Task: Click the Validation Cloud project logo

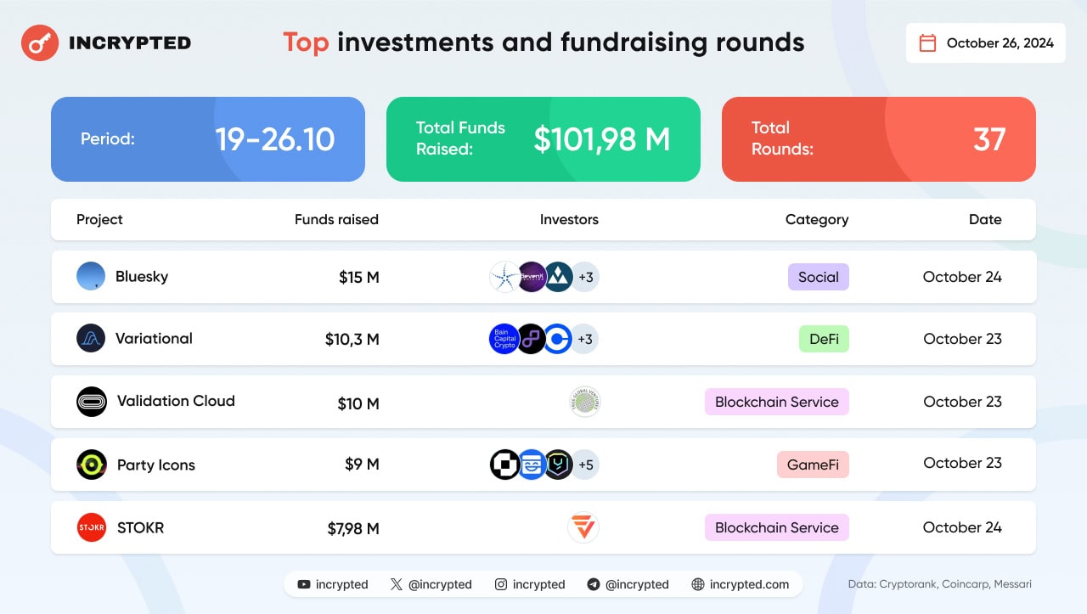Action: click(x=92, y=401)
